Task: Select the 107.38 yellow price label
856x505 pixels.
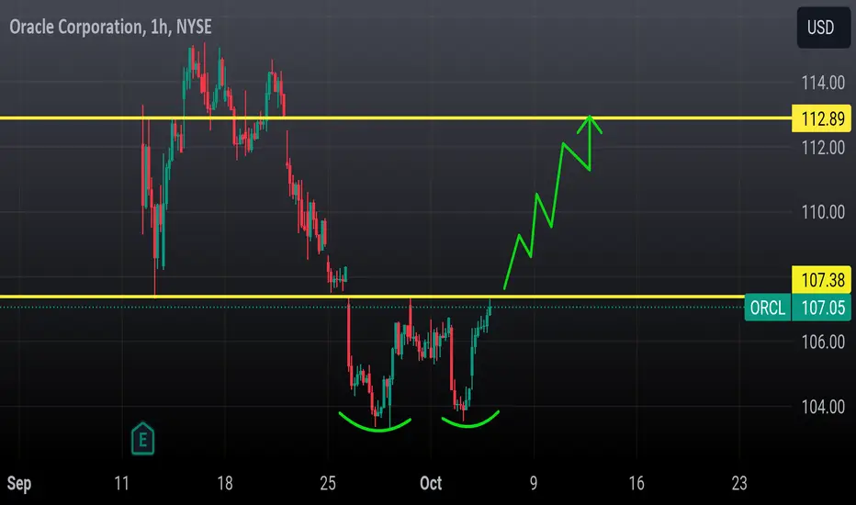Action: [x=821, y=280]
